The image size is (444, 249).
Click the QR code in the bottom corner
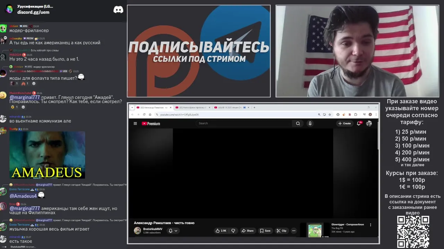413,232
